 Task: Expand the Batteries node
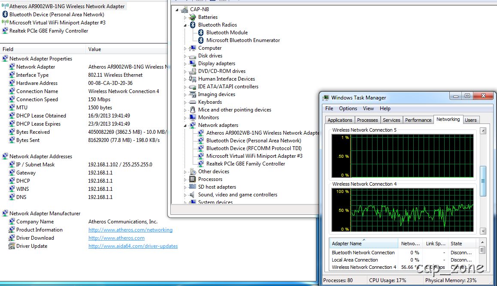[185, 18]
